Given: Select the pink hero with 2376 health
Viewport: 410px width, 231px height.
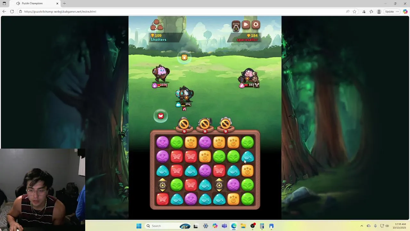Looking at the screenshot, I should tap(160, 73).
